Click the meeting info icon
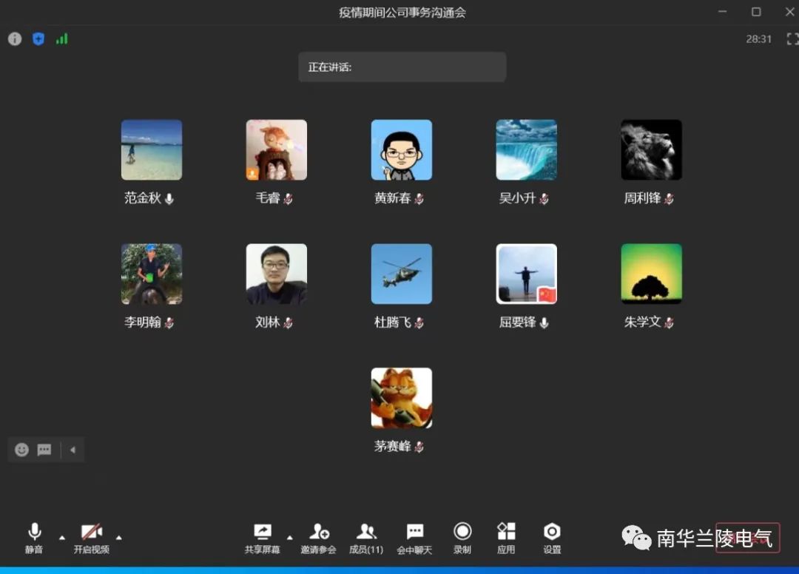The height and width of the screenshot is (574, 799). pyautogui.click(x=15, y=39)
